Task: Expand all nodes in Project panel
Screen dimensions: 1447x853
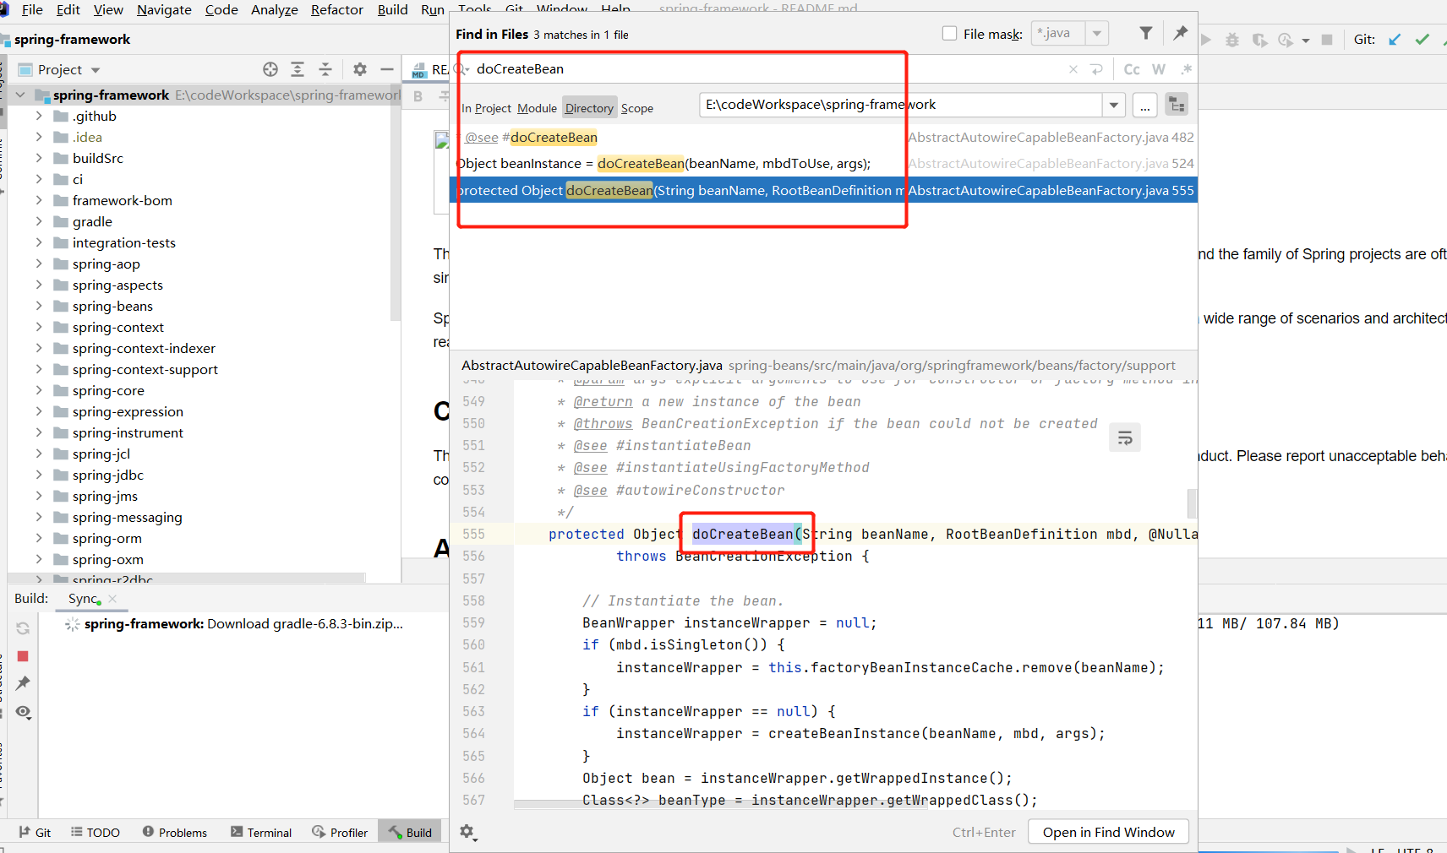Action: (x=298, y=69)
